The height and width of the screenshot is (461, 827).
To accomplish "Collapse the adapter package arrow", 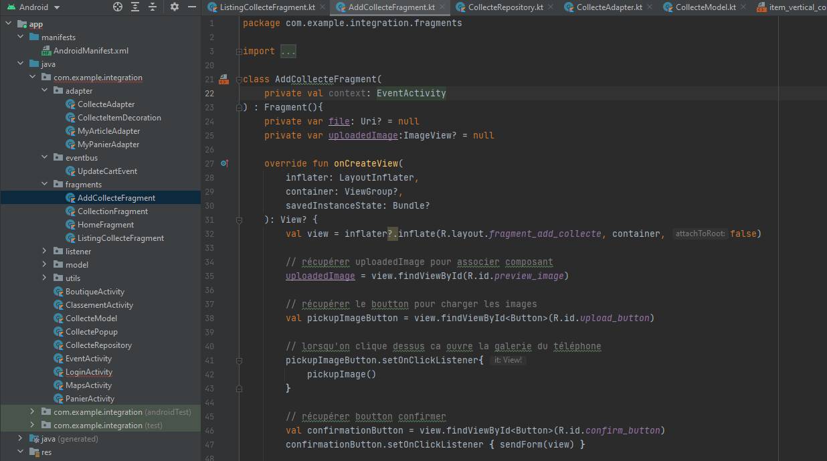I will coord(44,91).
